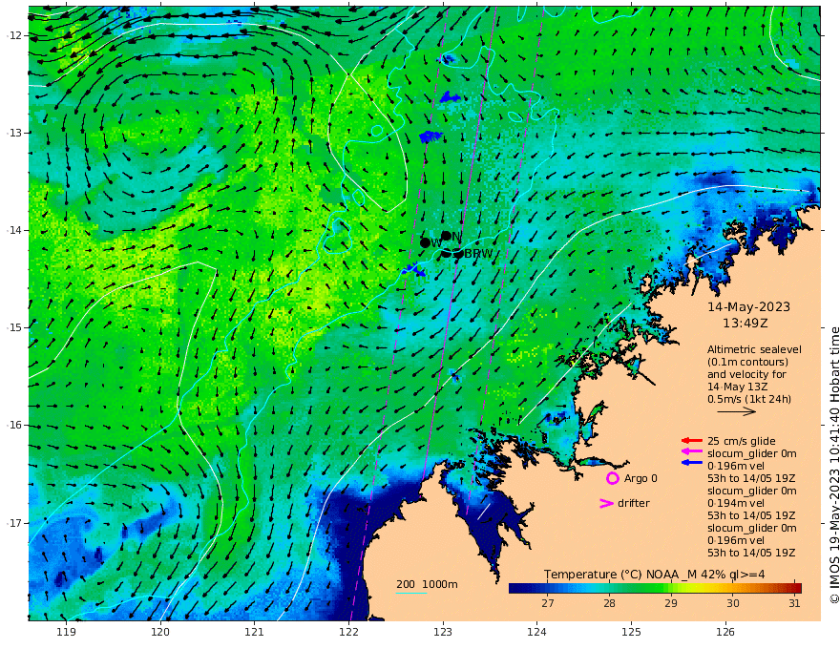840x649 pixels.
Task: Click the red 25 cm/s glide arrow
Action: pos(692,441)
